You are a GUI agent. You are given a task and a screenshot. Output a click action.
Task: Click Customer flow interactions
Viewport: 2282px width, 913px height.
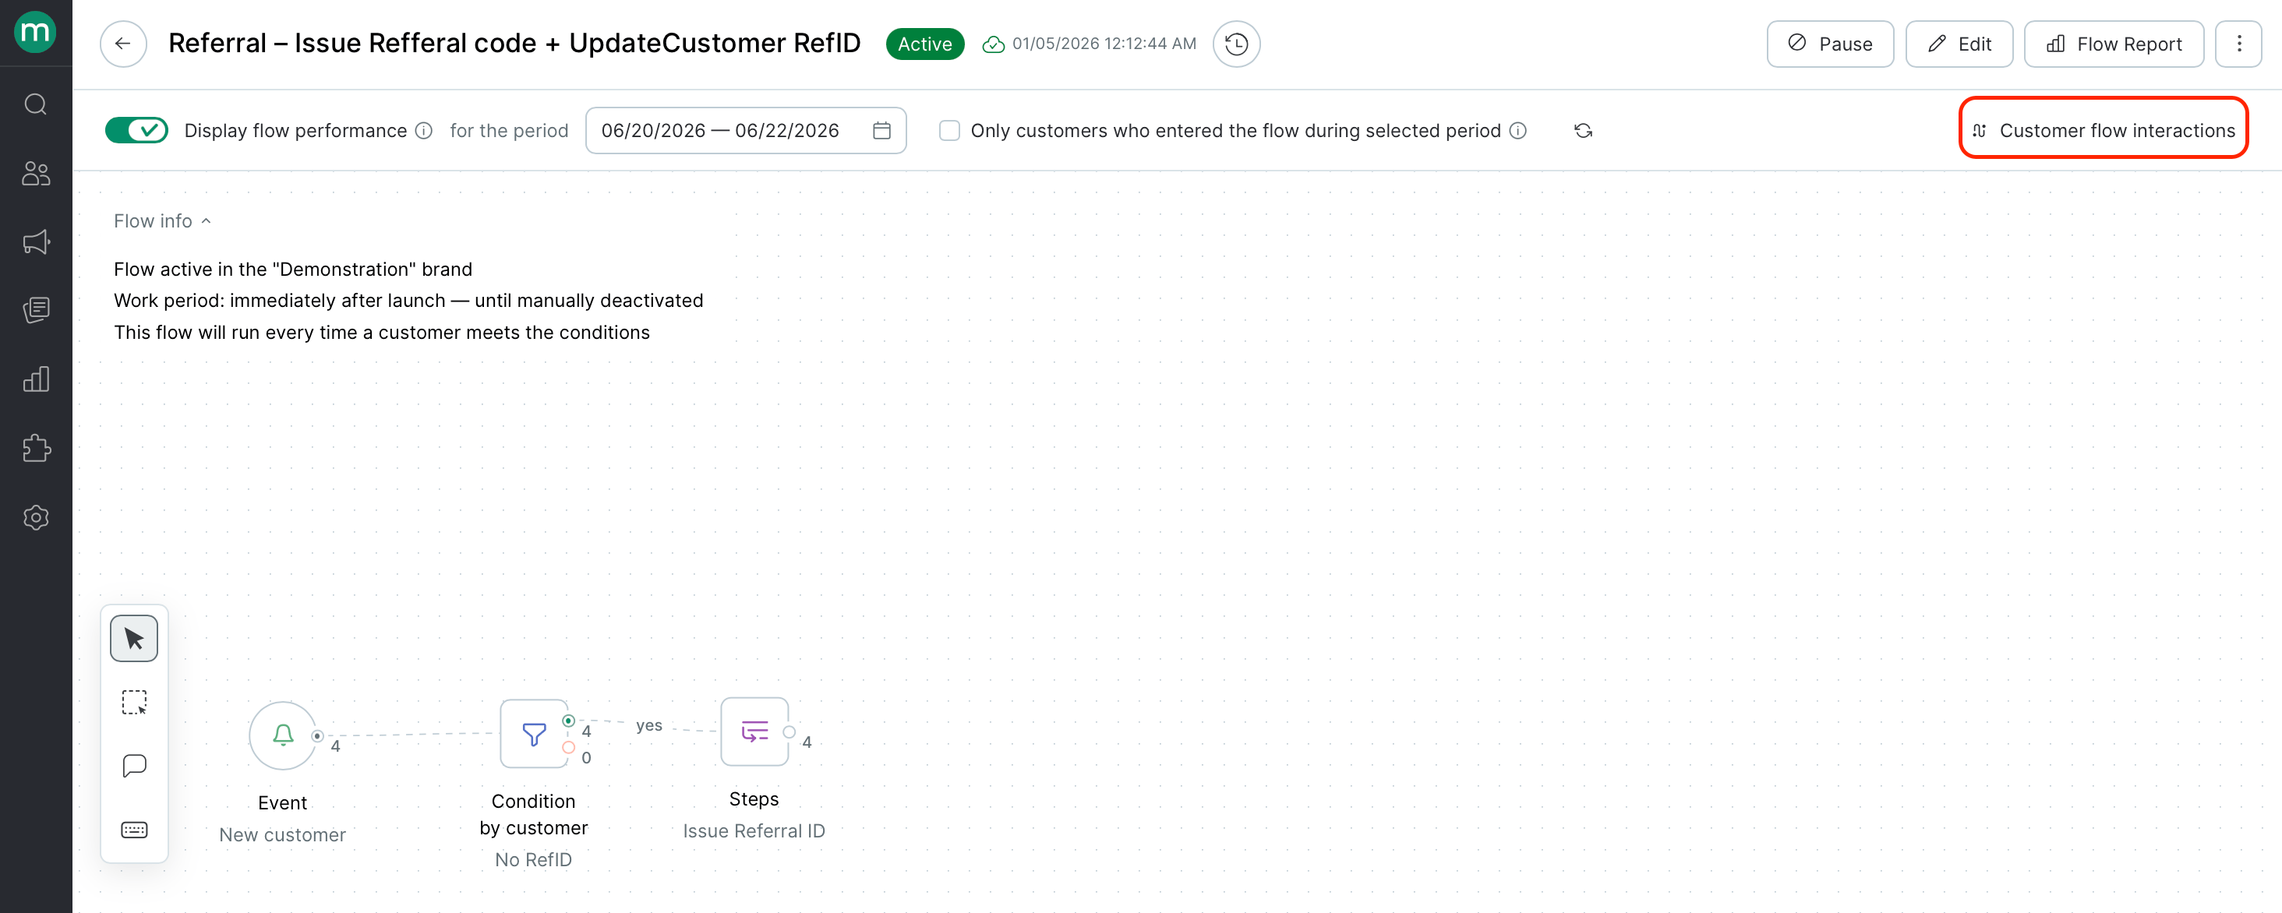point(2103,130)
